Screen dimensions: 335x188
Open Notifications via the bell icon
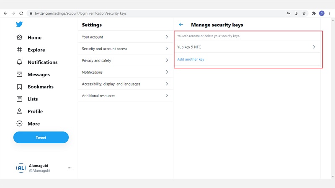19,62
